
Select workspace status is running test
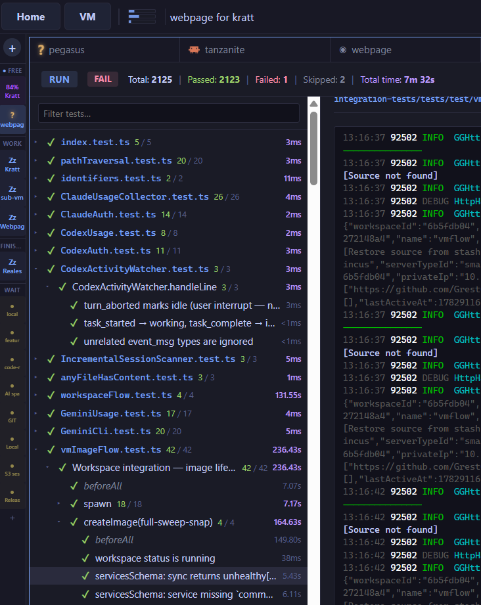tap(169, 558)
